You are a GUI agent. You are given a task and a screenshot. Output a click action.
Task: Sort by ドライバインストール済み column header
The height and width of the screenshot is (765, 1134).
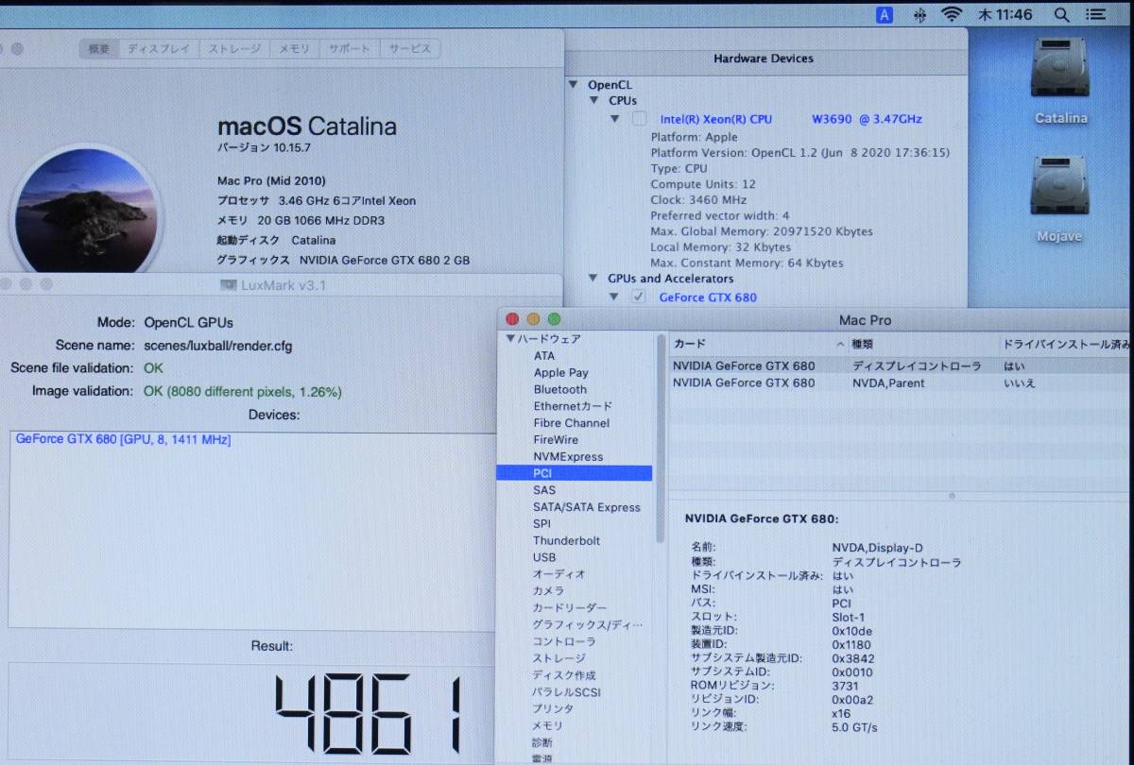(1064, 344)
